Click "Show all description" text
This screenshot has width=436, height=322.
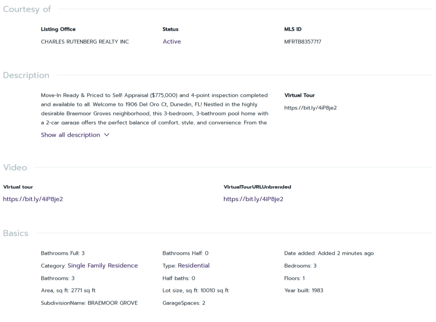click(71, 135)
